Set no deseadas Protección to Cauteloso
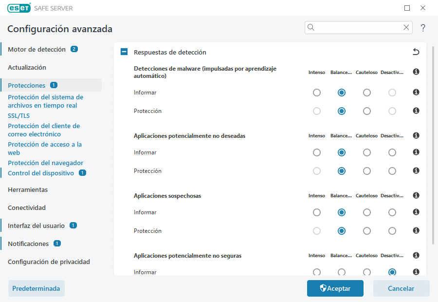The width and height of the screenshot is (438, 302). [367, 171]
